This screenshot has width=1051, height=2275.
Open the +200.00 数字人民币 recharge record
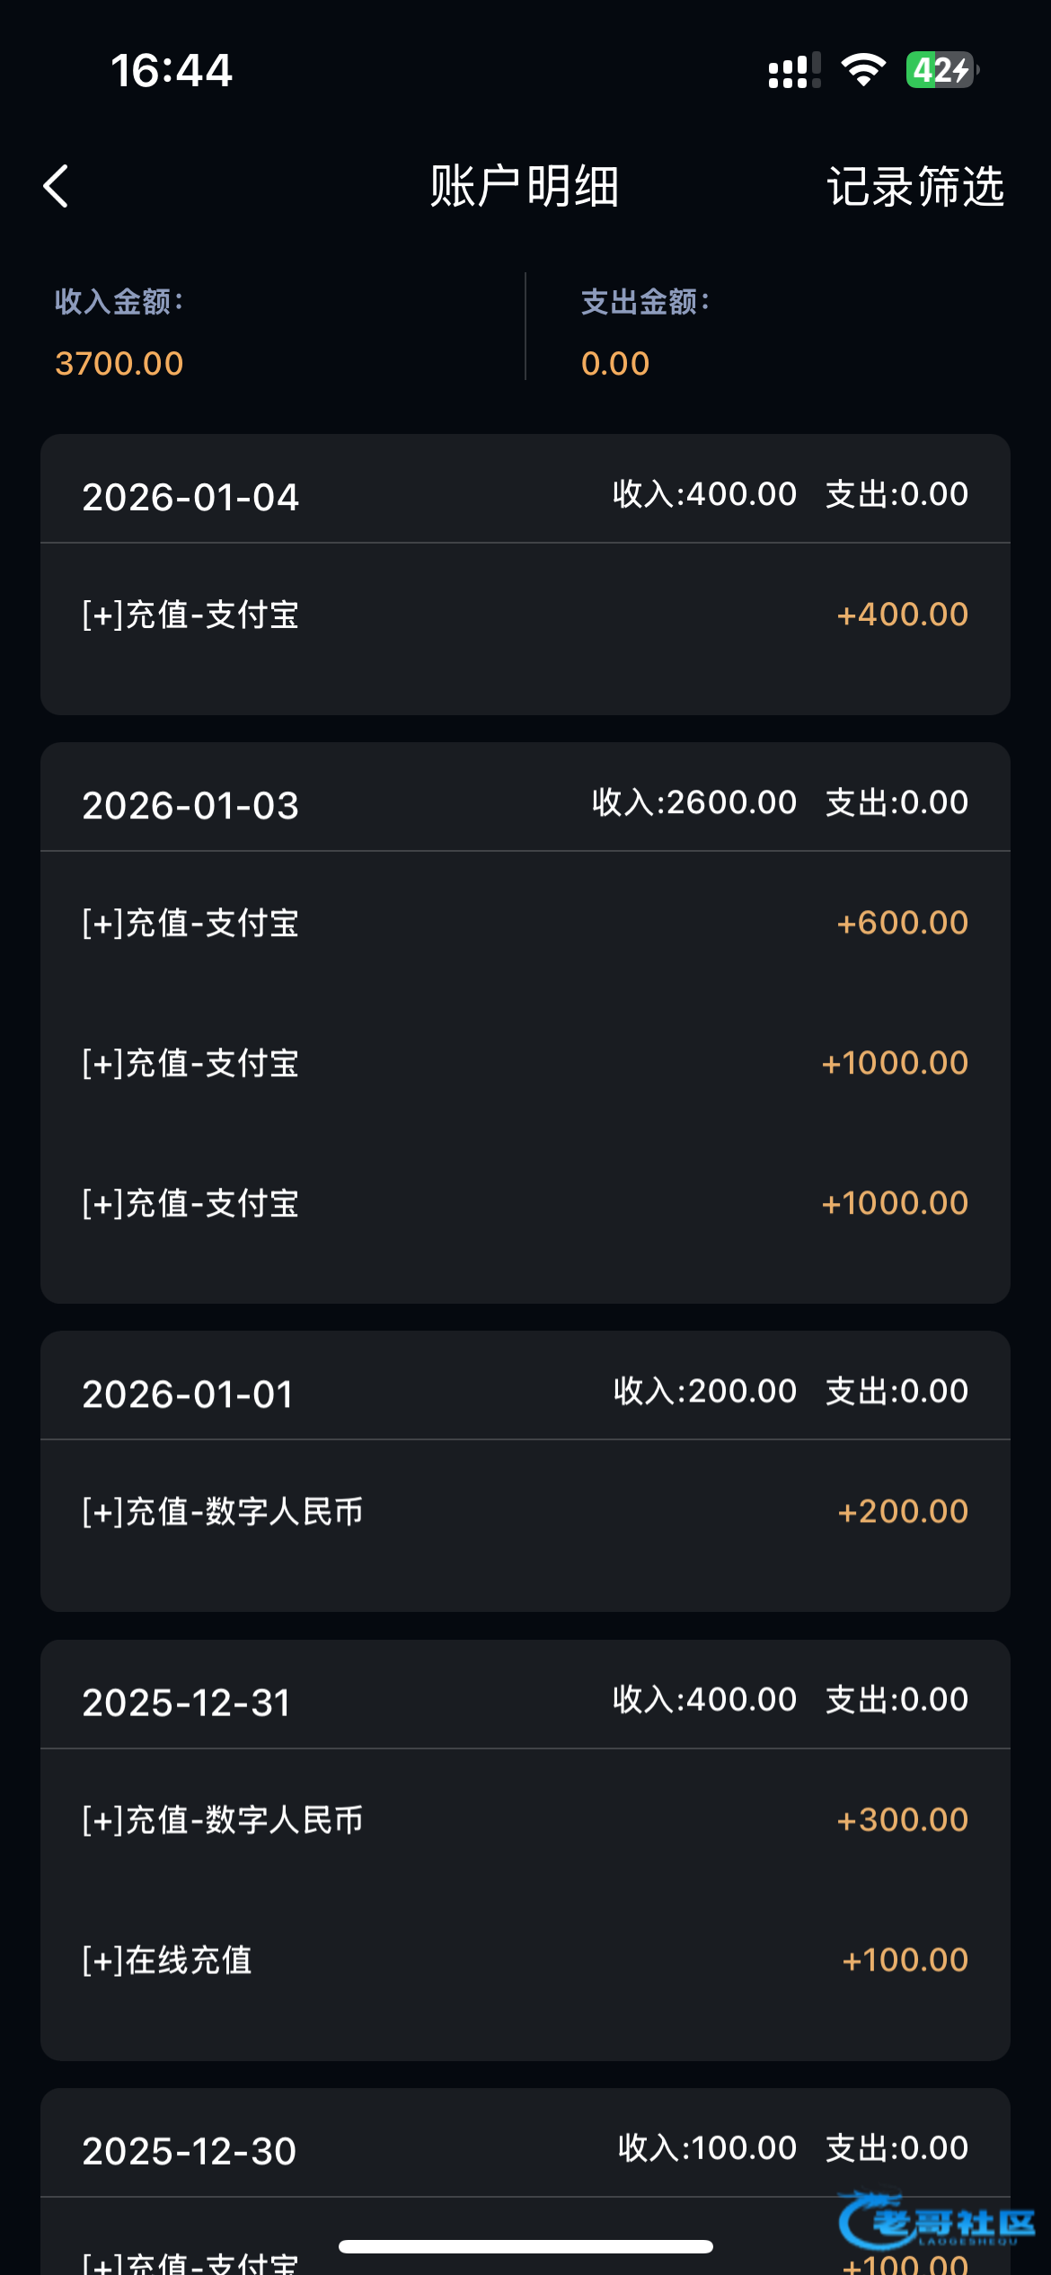pos(525,1512)
